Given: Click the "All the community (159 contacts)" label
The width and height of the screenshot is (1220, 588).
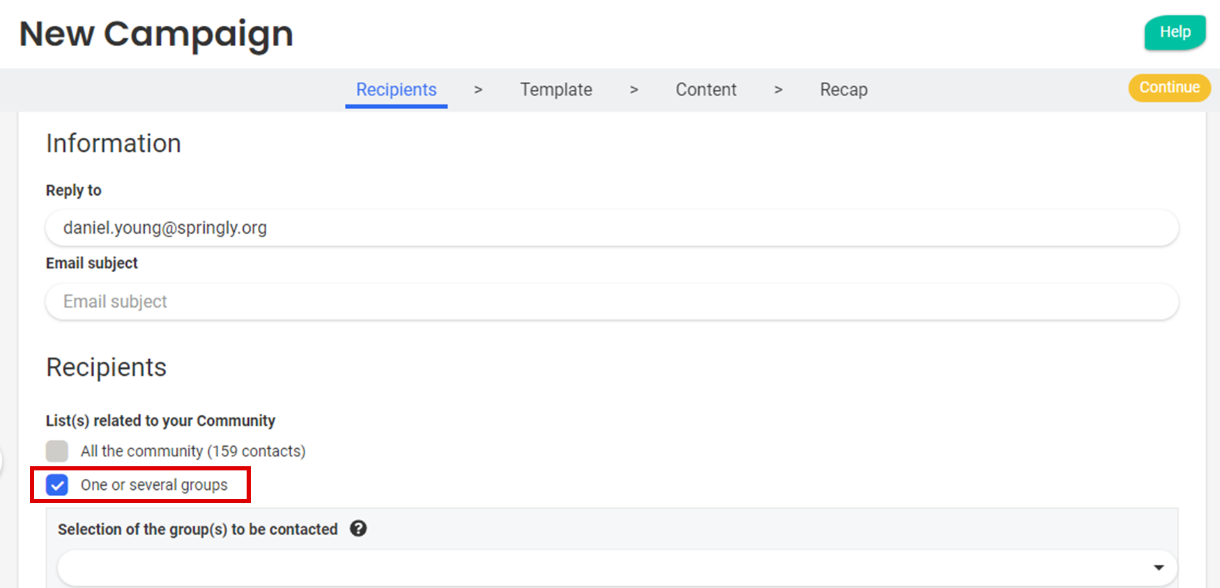Looking at the screenshot, I should tap(193, 451).
